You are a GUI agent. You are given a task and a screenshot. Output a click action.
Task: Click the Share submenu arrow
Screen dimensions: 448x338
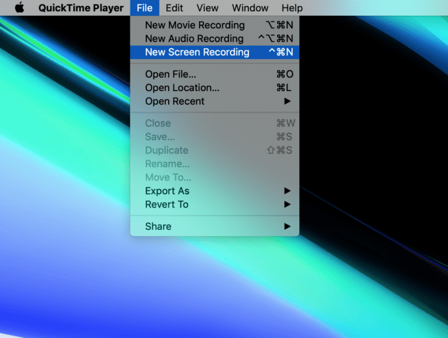287,226
